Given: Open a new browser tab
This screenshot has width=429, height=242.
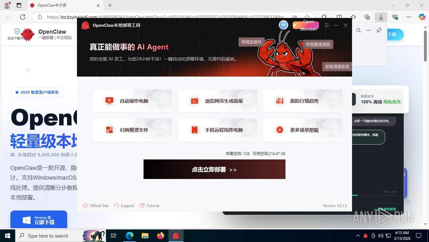Looking at the screenshot, I should tap(110, 5).
